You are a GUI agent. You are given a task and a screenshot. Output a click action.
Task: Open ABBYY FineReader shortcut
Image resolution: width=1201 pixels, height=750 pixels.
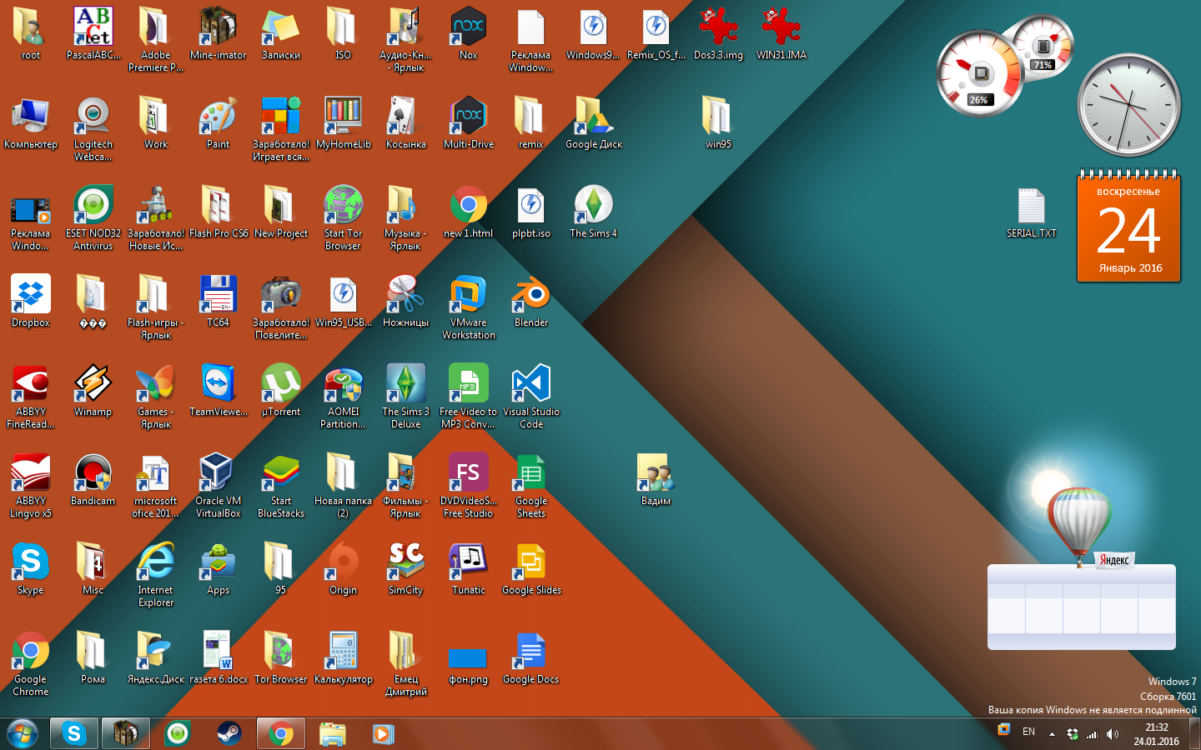pos(31,396)
